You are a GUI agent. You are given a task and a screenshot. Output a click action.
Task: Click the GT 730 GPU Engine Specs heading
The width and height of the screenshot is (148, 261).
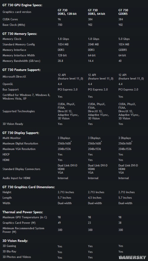pyautogui.click(x=22, y=5)
